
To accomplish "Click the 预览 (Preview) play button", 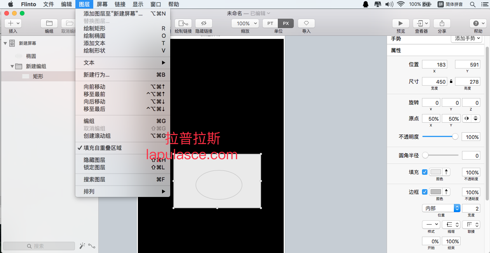I will pos(401,23).
